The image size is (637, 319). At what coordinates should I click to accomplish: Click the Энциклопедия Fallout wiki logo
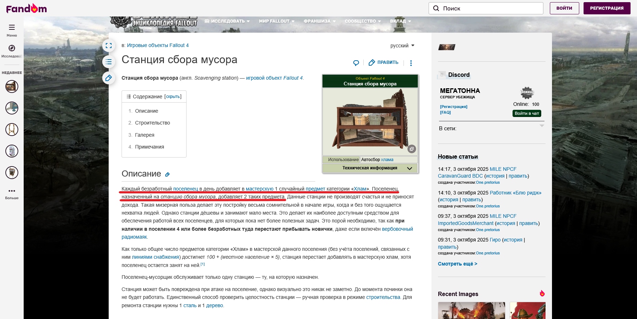(x=154, y=22)
